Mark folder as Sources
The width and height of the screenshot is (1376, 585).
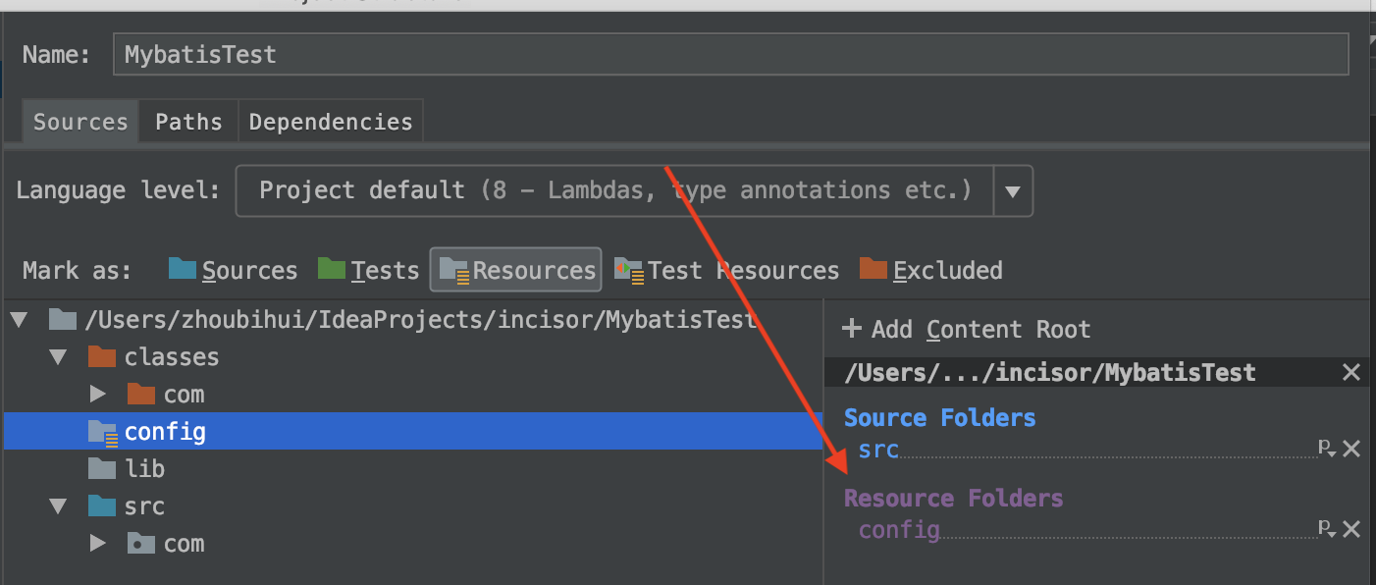tap(233, 270)
